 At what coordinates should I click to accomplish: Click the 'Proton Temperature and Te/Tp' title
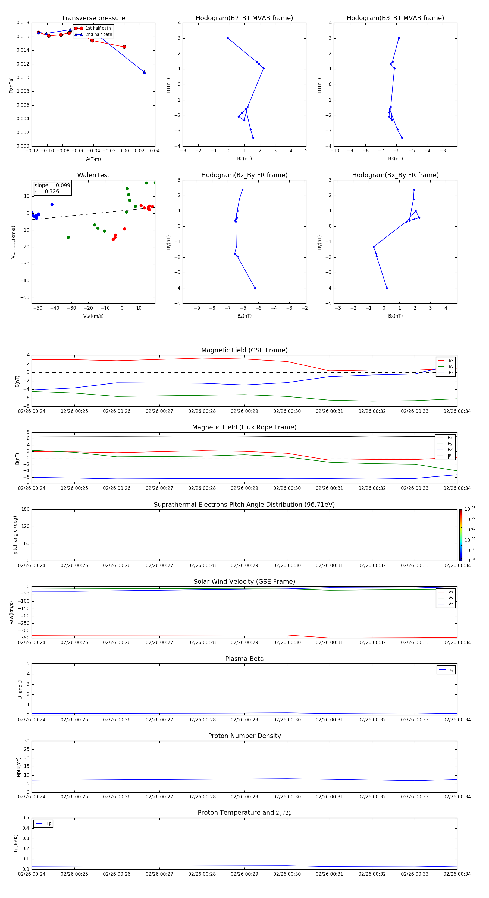244,813
